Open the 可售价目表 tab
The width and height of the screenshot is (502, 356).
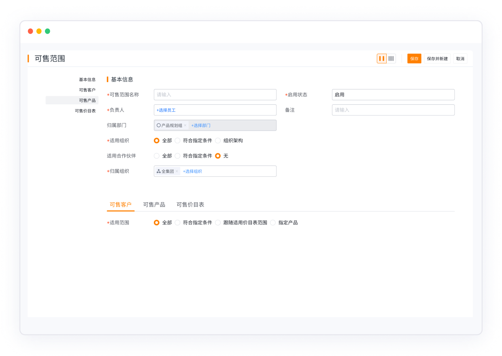pos(190,205)
